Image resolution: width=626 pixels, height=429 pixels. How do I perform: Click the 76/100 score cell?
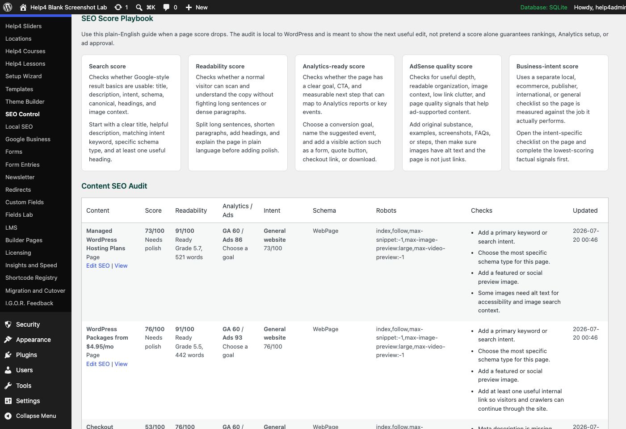[x=155, y=329]
